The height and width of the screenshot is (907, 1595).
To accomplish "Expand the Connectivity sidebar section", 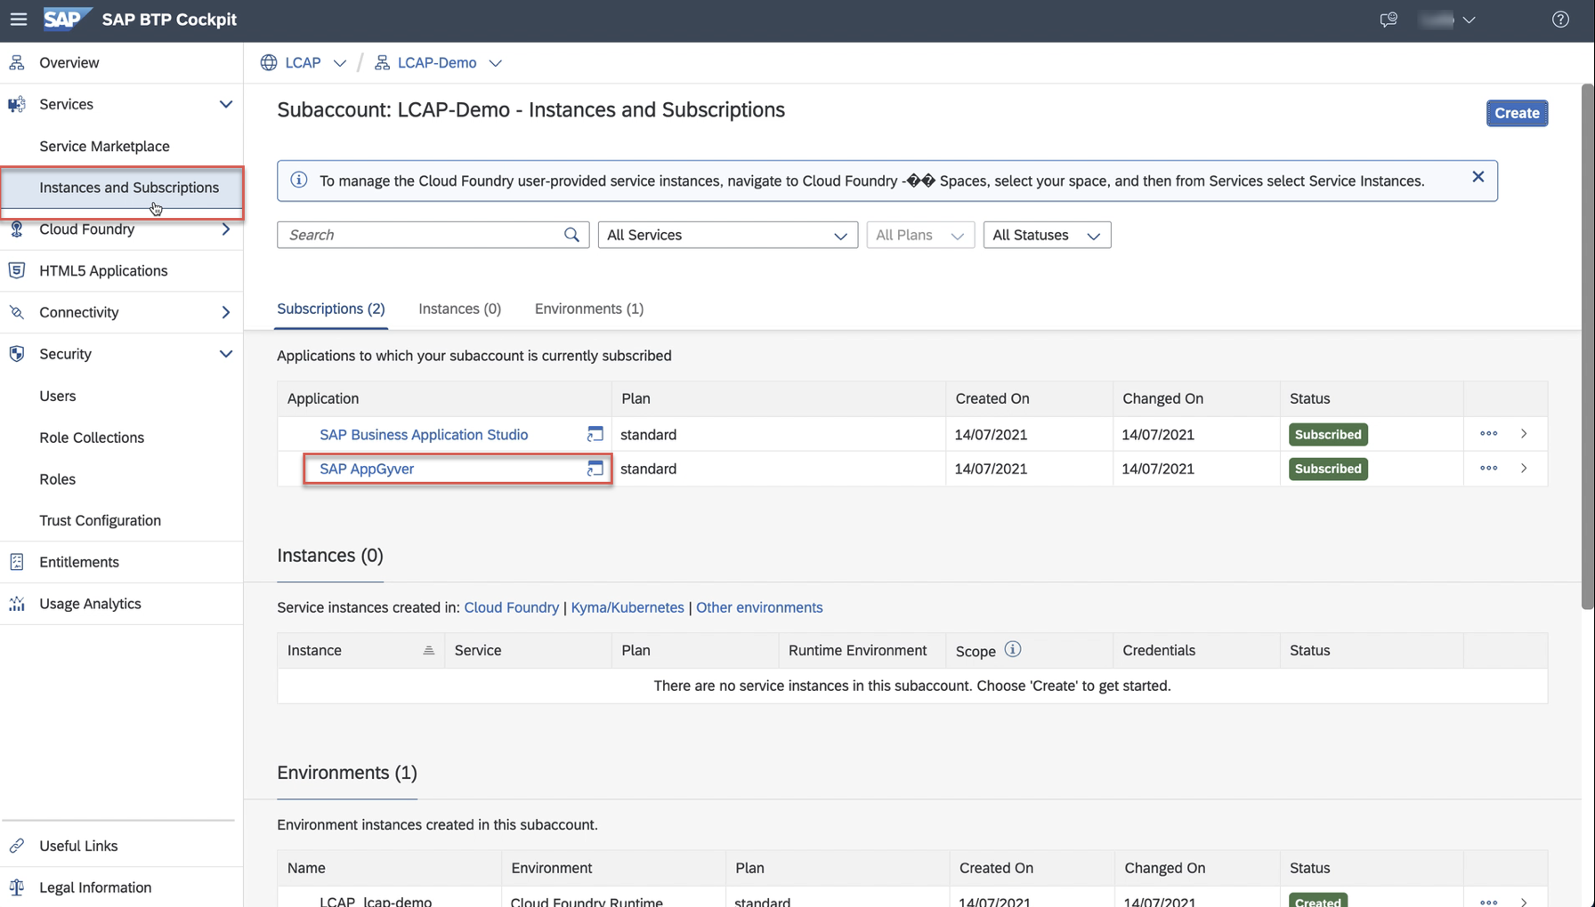I will [226, 312].
